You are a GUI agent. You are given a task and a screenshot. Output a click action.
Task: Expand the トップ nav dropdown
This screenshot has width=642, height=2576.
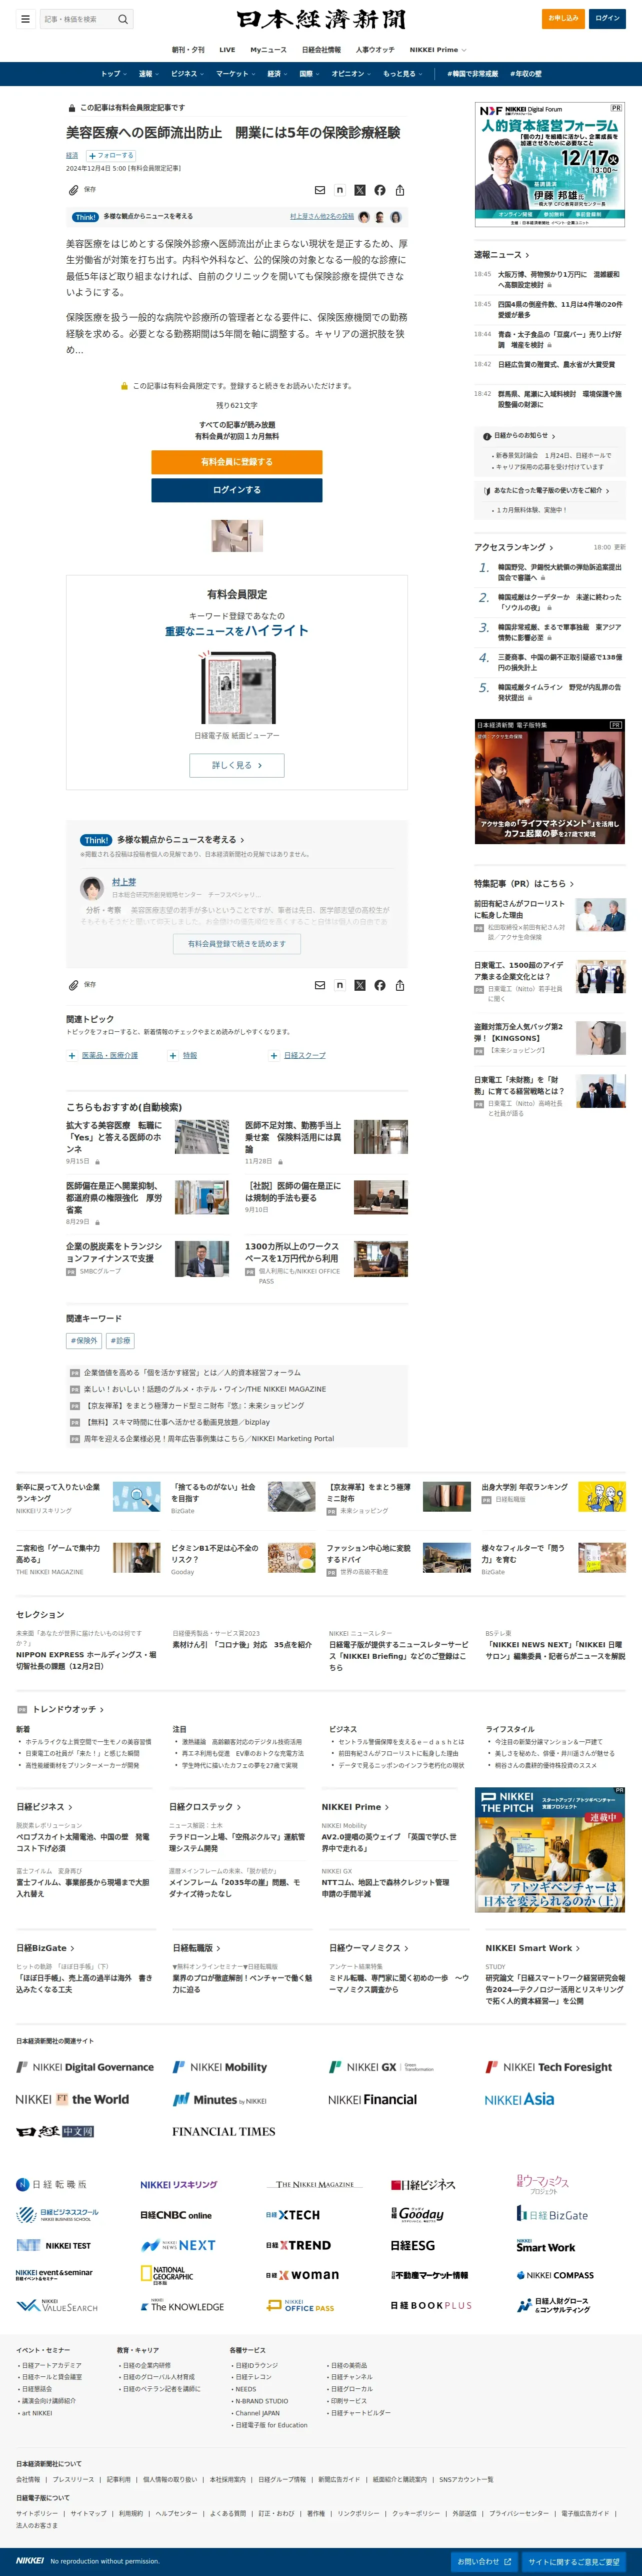pyautogui.click(x=113, y=74)
